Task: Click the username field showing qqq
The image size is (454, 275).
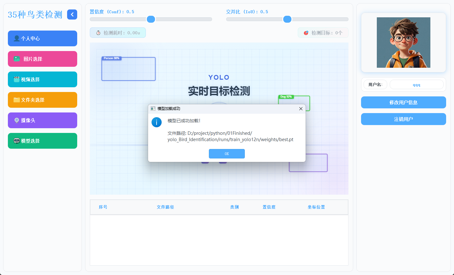Action: 417,84
